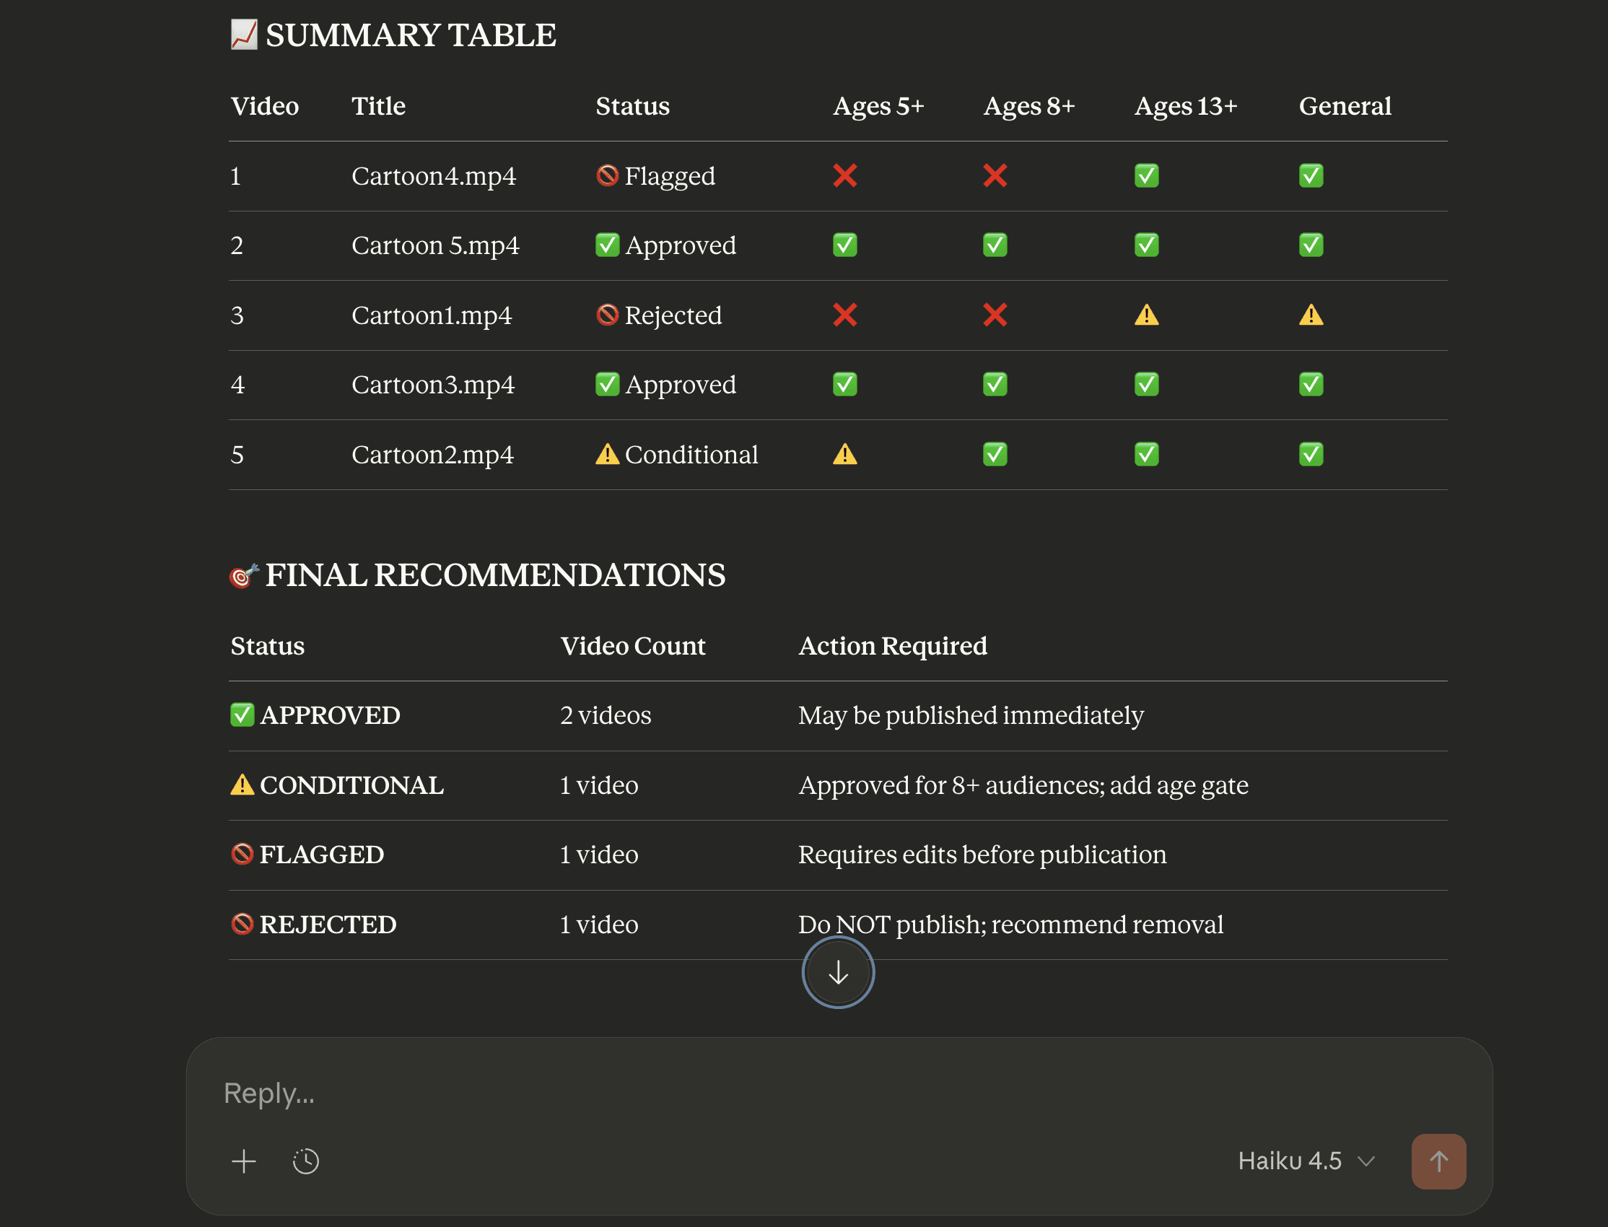
Task: Open the Haiku 4.5 model selector
Action: [x=1290, y=1161]
